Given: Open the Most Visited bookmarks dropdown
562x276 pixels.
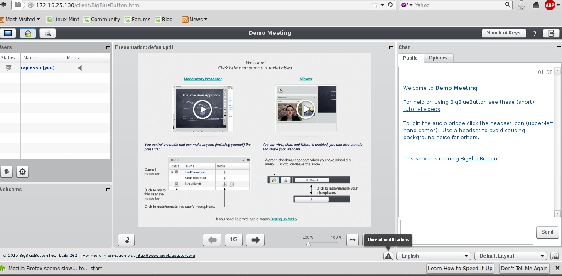Looking at the screenshot, I should [x=20, y=19].
